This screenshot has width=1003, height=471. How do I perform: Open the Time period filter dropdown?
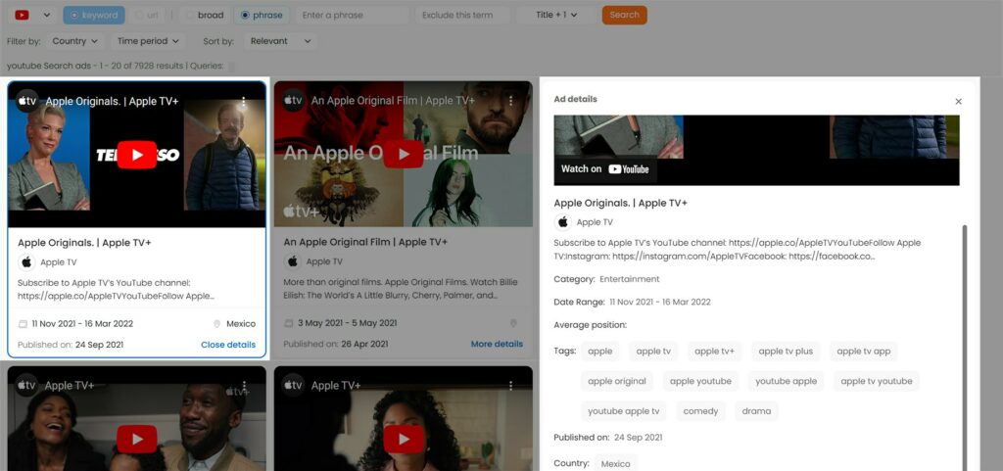pyautogui.click(x=148, y=41)
